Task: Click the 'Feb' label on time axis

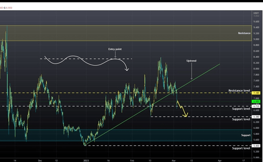Action: [132, 161]
